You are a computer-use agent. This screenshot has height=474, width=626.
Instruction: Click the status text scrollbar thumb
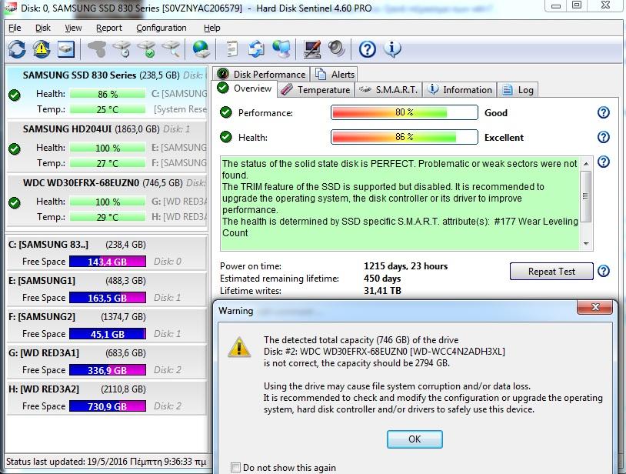tap(586, 196)
